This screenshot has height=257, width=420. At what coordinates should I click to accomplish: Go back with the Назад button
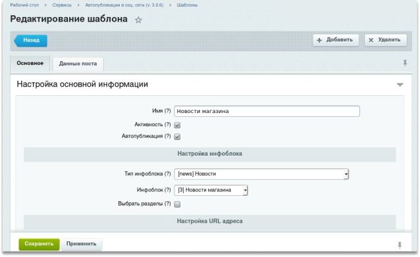30,40
